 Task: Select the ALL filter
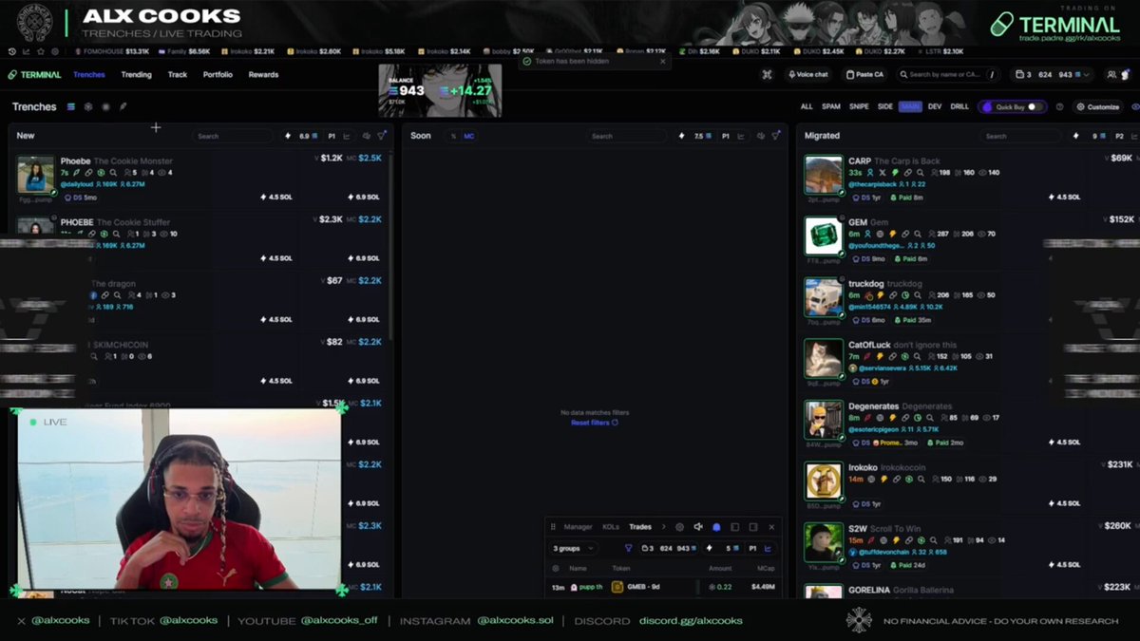coord(807,106)
